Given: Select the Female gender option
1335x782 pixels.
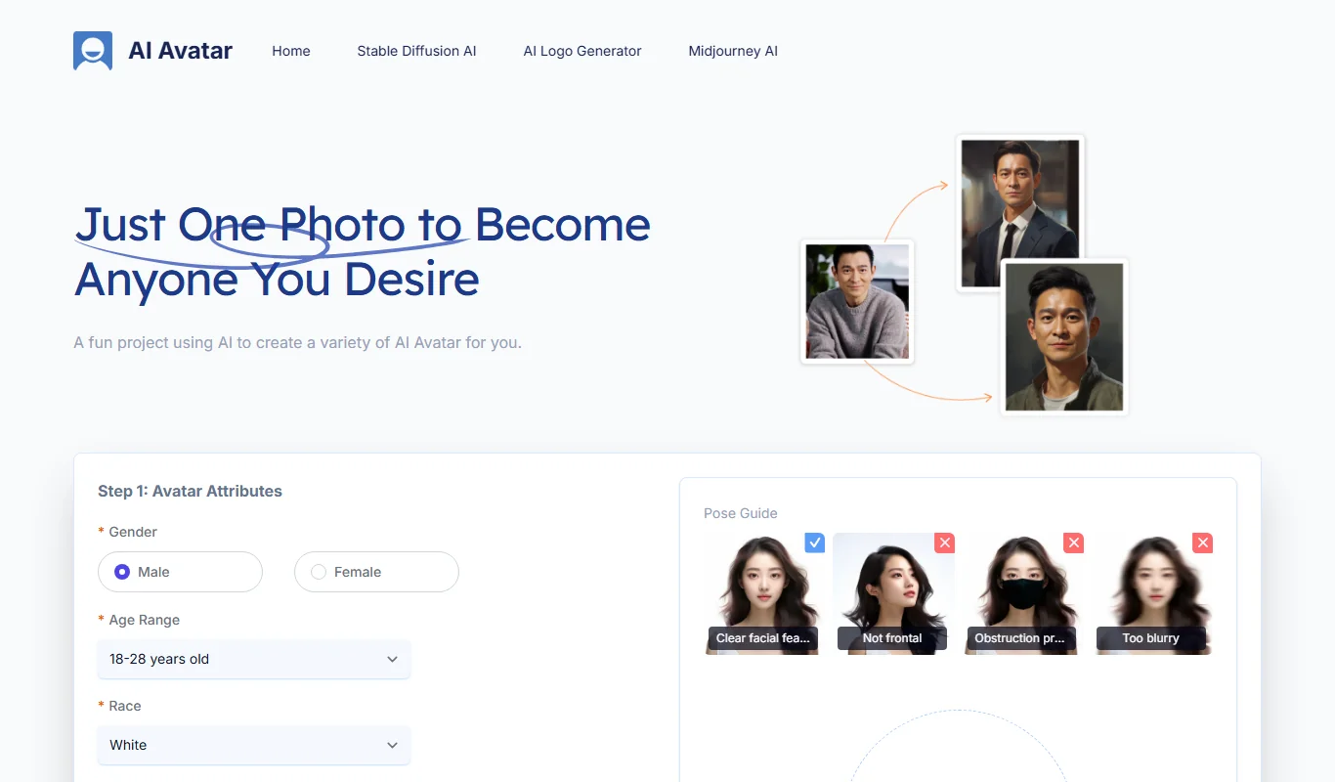Looking at the screenshot, I should 376,572.
